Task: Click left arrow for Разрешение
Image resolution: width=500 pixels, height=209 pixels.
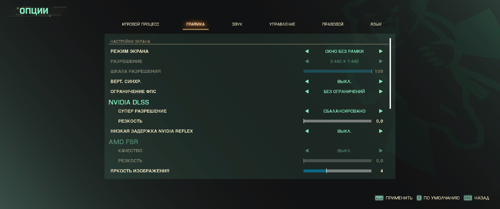Action: point(307,62)
